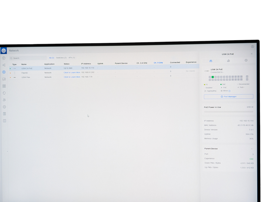Sort by Ch. 5 GHz column
The image size is (269, 202).
[158, 63]
